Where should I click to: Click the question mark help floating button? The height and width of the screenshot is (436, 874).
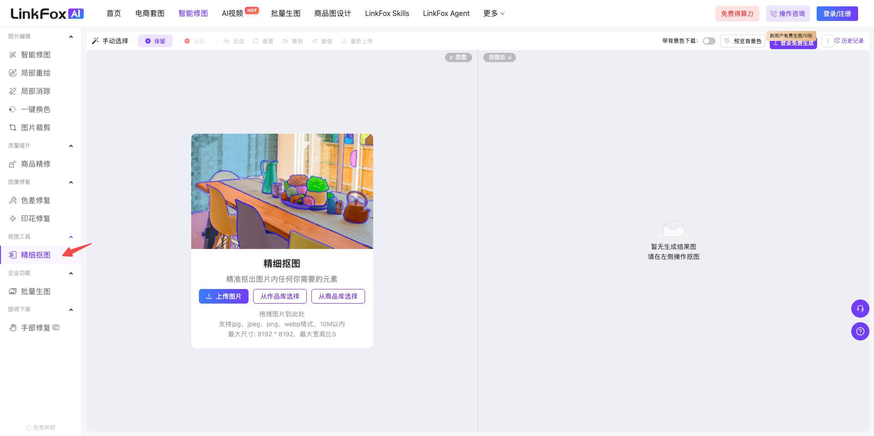coord(860,331)
